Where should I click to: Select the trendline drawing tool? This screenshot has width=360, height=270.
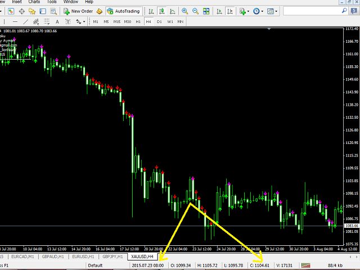[x=26, y=22]
